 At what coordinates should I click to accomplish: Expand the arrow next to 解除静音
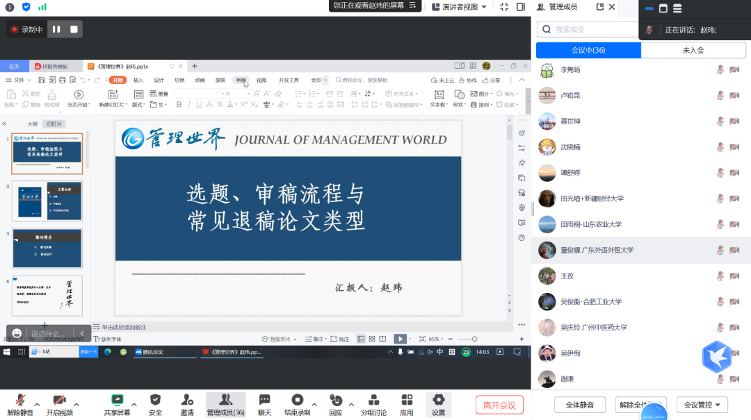click(x=37, y=404)
